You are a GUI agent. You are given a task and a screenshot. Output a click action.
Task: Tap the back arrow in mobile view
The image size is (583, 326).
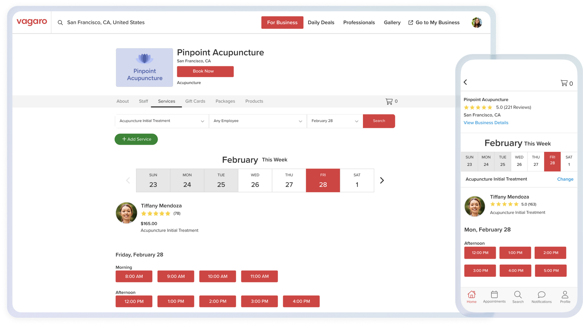click(x=465, y=82)
